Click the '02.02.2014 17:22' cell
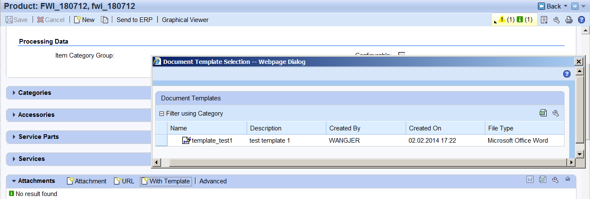Image resolution: width=590 pixels, height=199 pixels. click(x=432, y=141)
